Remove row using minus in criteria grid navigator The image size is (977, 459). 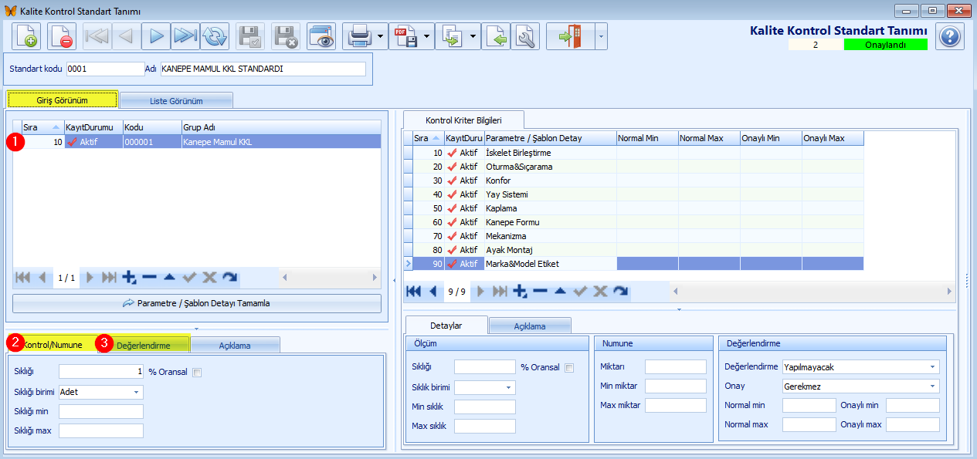click(541, 291)
